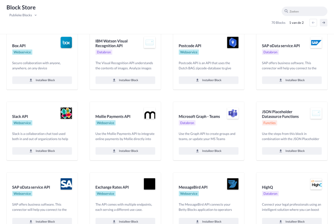Click the SAP logo on the Databron SAP card
This screenshot has width=334, height=224.
[316, 42]
